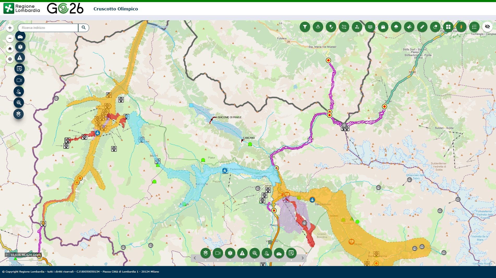
Task: Select the ruler measurement tool
Action: (x=422, y=27)
